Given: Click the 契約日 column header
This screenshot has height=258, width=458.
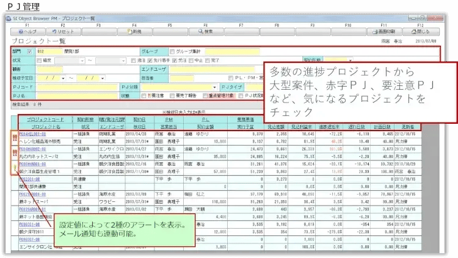Looking at the screenshot, I should click(x=139, y=120).
